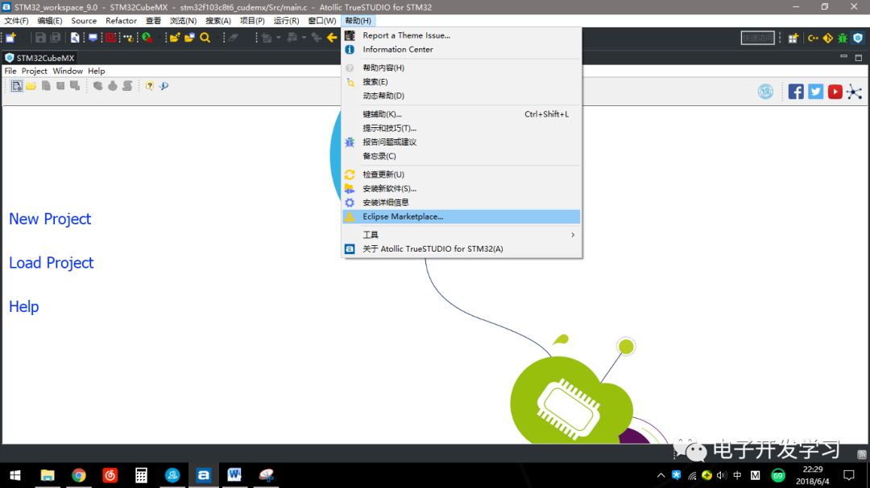870x488 pixels.
Task: Open Word from the Windows taskbar
Action: (x=234, y=475)
